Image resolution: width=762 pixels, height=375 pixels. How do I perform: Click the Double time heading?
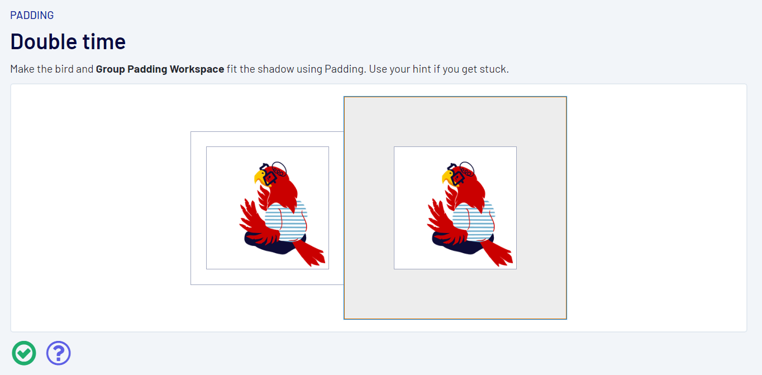(68, 41)
